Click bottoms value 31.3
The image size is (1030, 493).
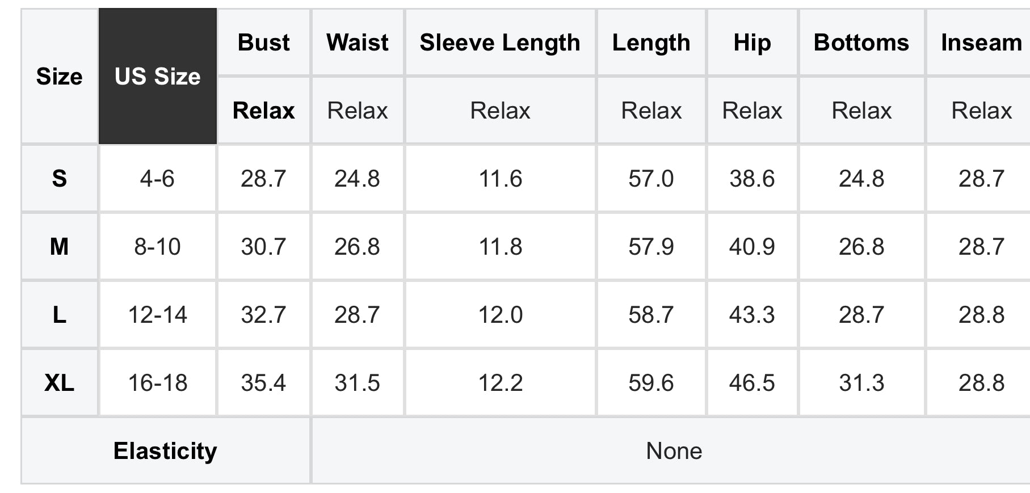861,383
